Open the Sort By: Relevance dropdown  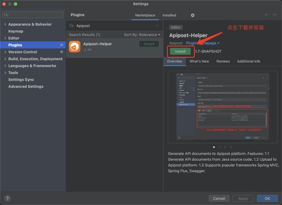pyautogui.click(x=142, y=35)
